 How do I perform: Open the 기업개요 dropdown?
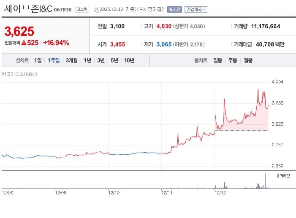[196, 9]
